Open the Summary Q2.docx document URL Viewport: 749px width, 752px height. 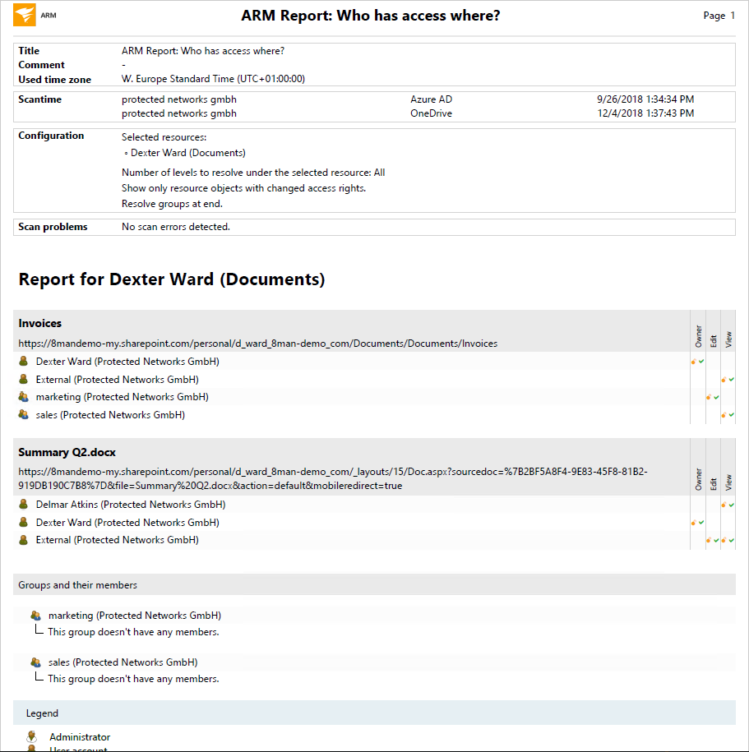332,478
